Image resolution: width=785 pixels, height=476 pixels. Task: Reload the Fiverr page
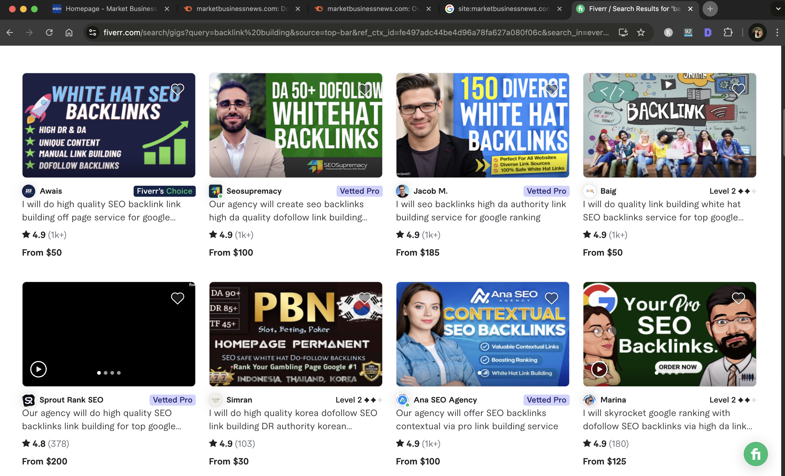point(49,32)
